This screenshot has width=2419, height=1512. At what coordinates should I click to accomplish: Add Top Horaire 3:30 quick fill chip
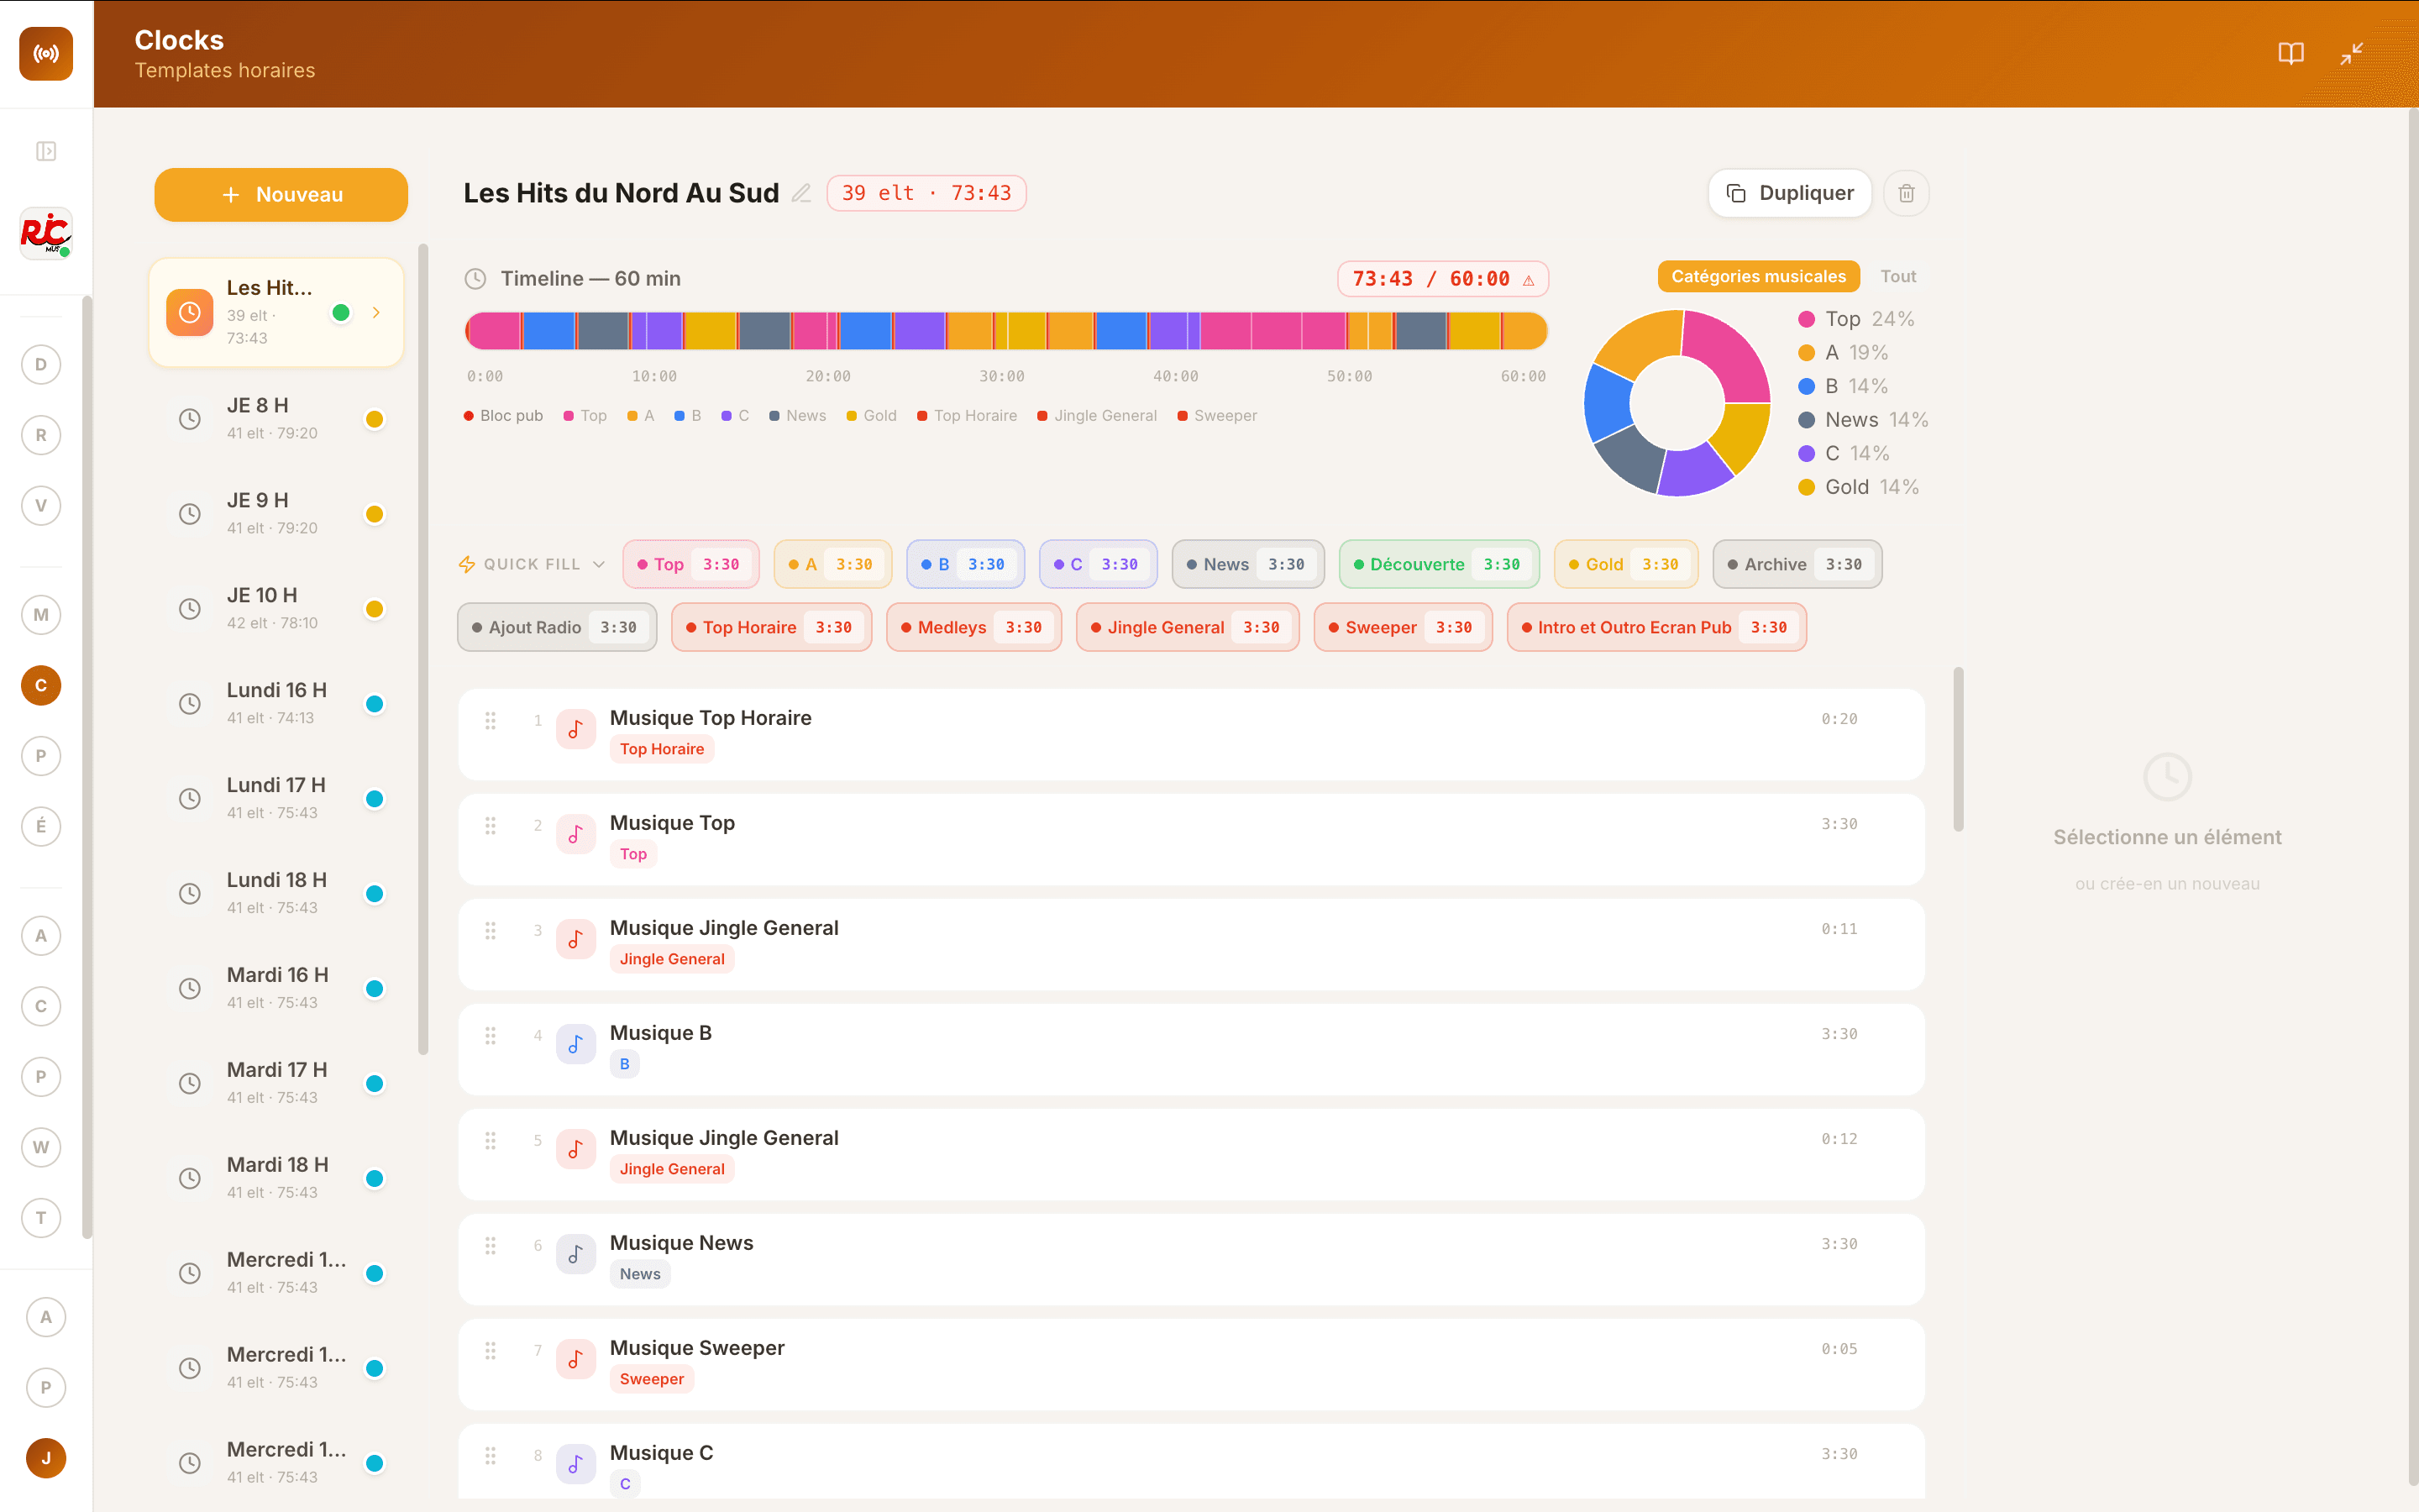pos(771,627)
